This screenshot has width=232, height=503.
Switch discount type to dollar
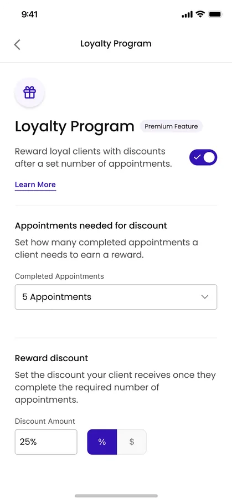[x=132, y=442]
